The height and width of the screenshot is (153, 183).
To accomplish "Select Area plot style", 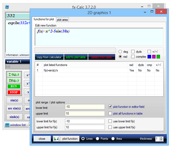I will coord(113,139).
